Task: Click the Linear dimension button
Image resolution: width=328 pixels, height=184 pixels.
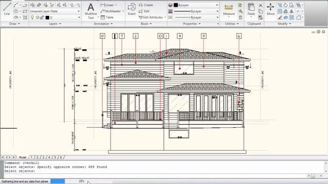Action: tap(107, 5)
